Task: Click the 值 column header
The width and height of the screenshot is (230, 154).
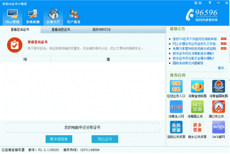Action: [x=108, y=60]
